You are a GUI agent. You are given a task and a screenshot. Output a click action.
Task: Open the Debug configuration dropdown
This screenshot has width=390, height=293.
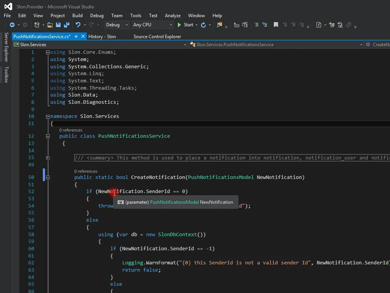(117, 25)
